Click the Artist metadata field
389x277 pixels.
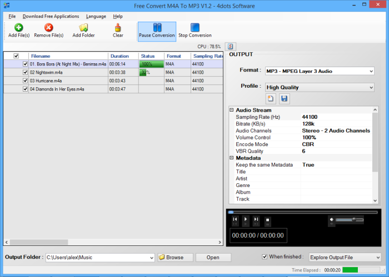336,178
